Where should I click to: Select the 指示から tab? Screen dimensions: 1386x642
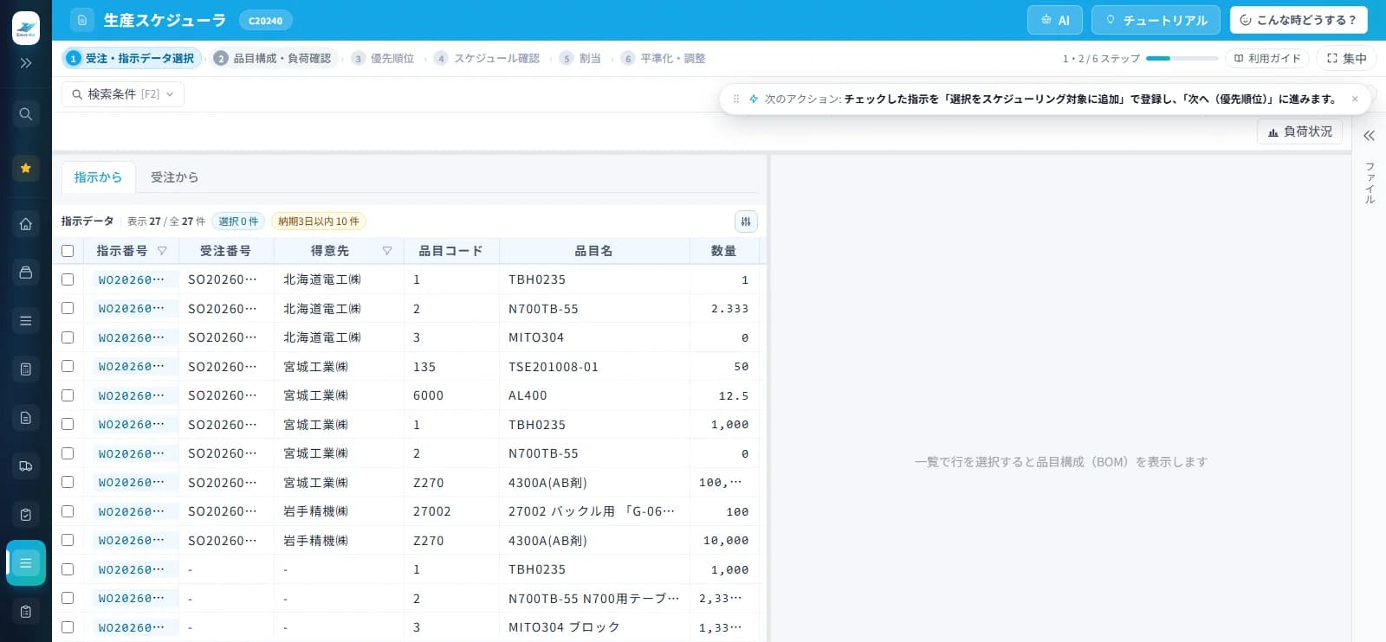[x=98, y=177]
